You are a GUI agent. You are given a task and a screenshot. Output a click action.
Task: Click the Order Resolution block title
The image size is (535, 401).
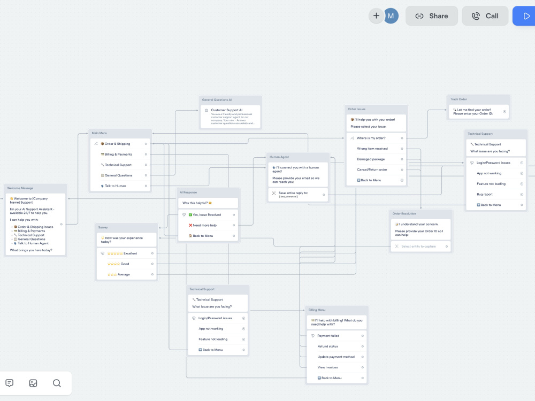coord(404,214)
